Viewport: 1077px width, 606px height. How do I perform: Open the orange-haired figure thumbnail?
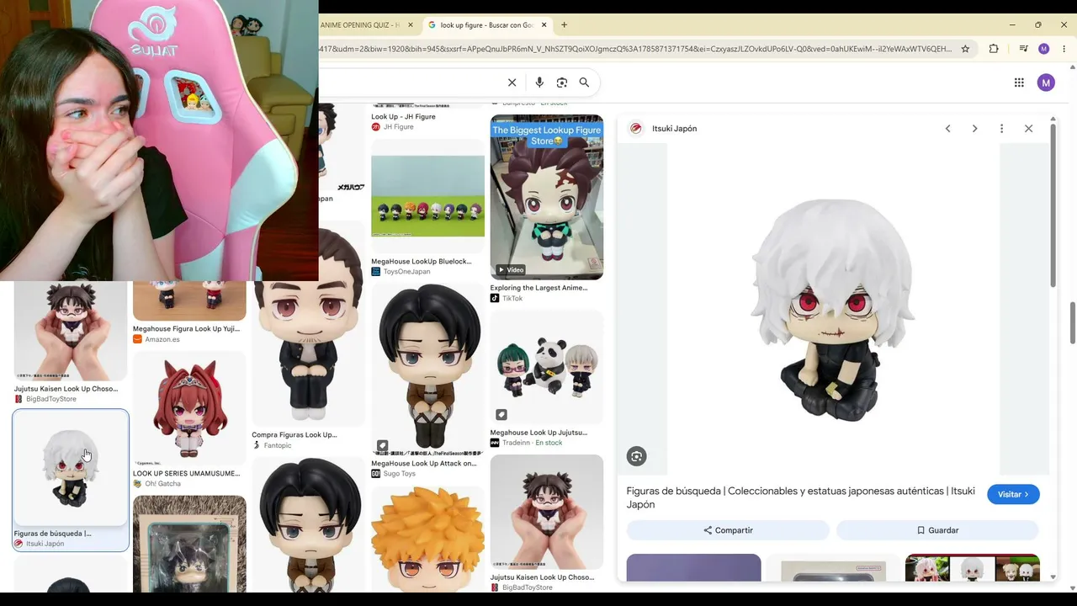point(427,539)
